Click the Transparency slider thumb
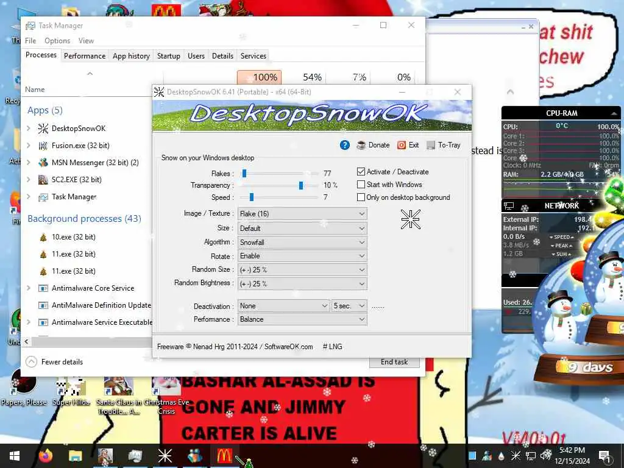Image resolution: width=624 pixels, height=468 pixels. pyautogui.click(x=301, y=185)
